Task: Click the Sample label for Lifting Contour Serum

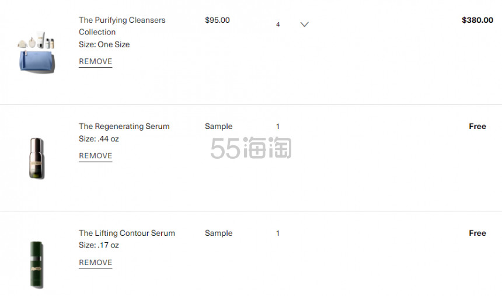Action: [x=218, y=233]
